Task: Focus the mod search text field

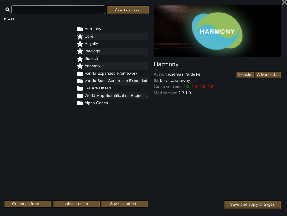Action: 58,10
